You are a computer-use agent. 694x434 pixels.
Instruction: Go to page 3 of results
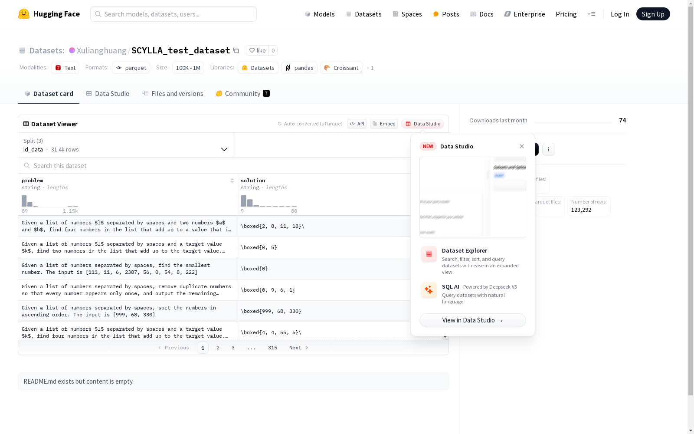pyautogui.click(x=233, y=348)
